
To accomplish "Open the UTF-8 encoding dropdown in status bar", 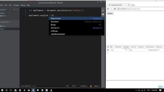I will point(74,86).
